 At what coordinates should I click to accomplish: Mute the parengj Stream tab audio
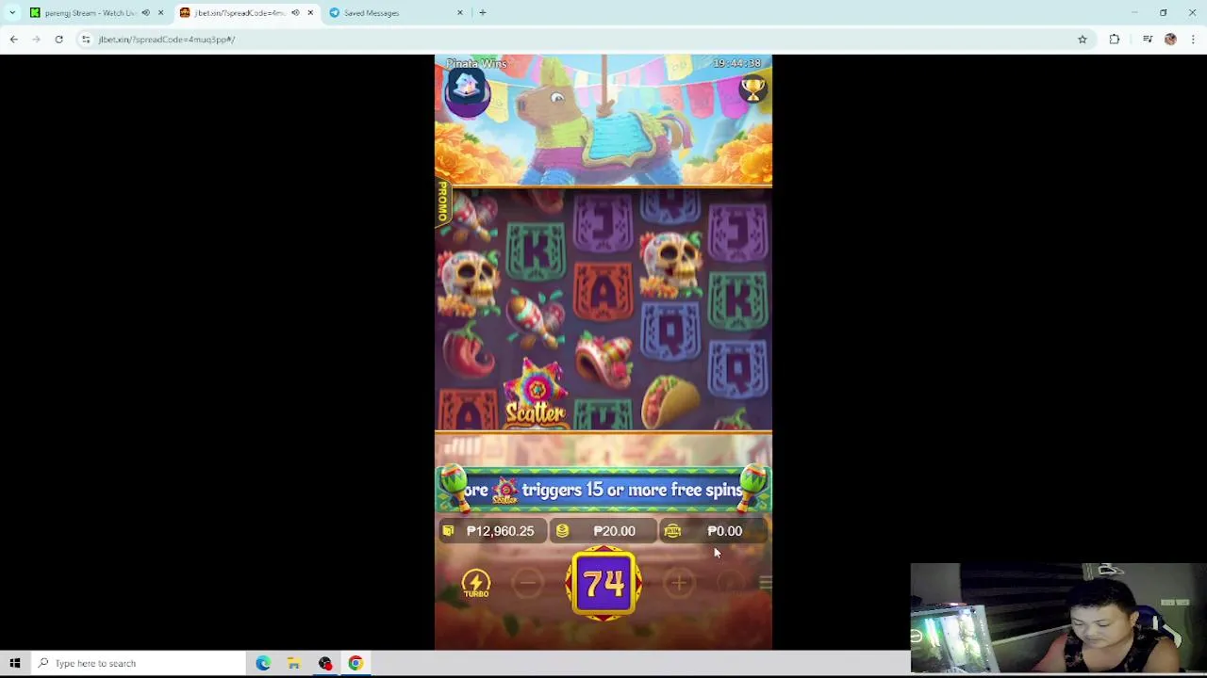coord(145,13)
